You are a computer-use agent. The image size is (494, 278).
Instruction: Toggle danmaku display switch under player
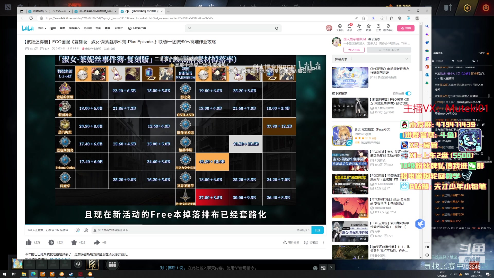[77, 230]
